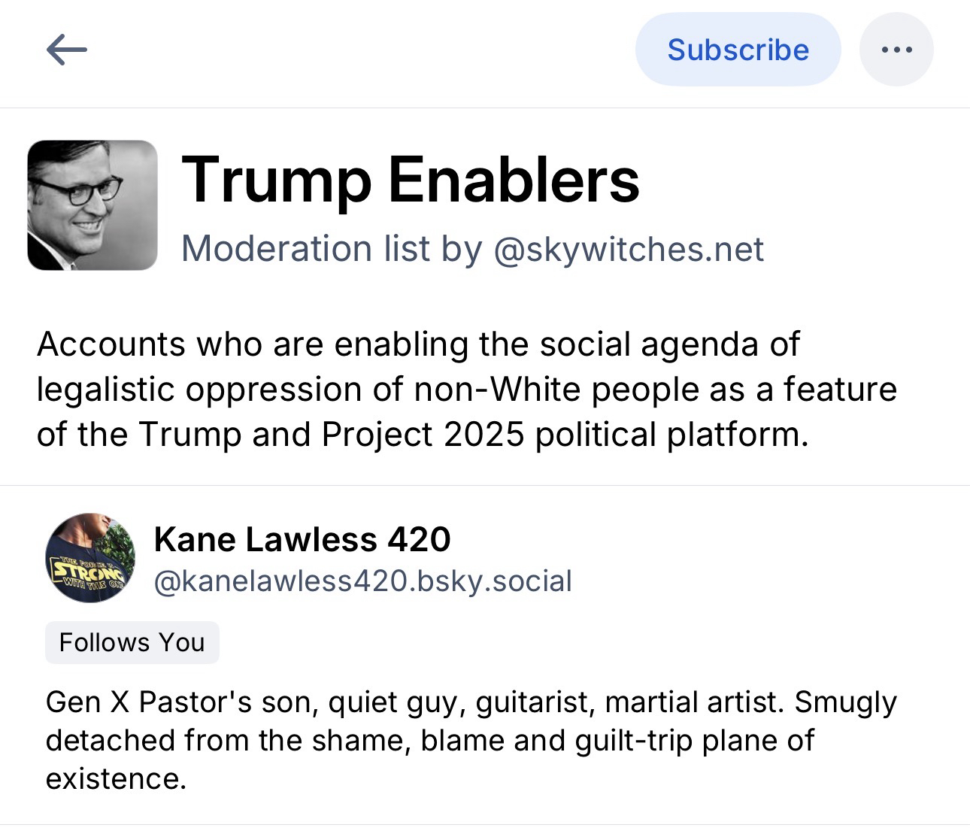Open Kane Lawless 420's profile avatar

pos(90,558)
